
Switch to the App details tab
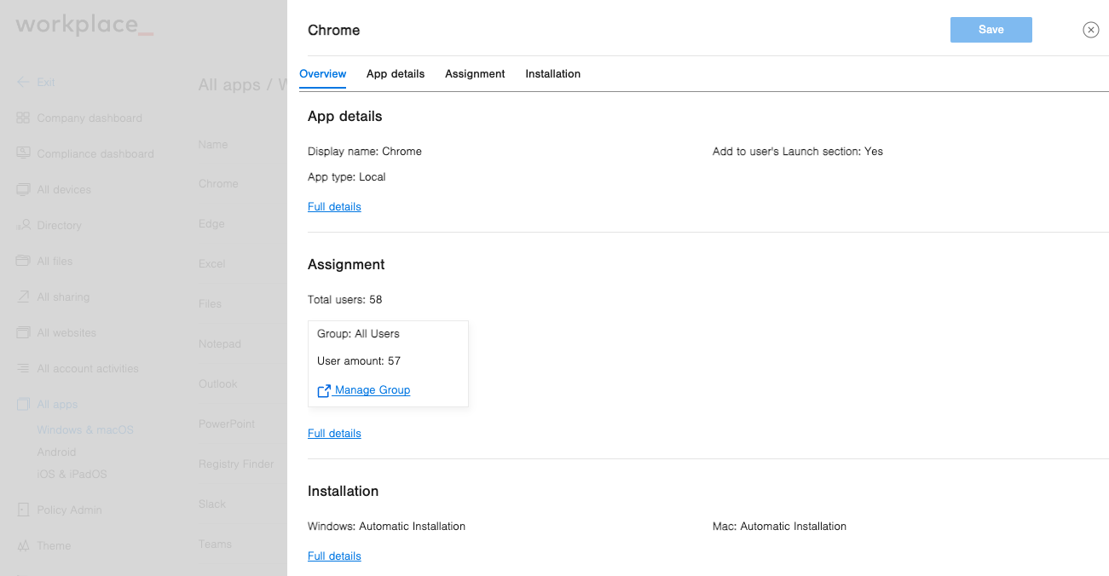[x=396, y=74]
